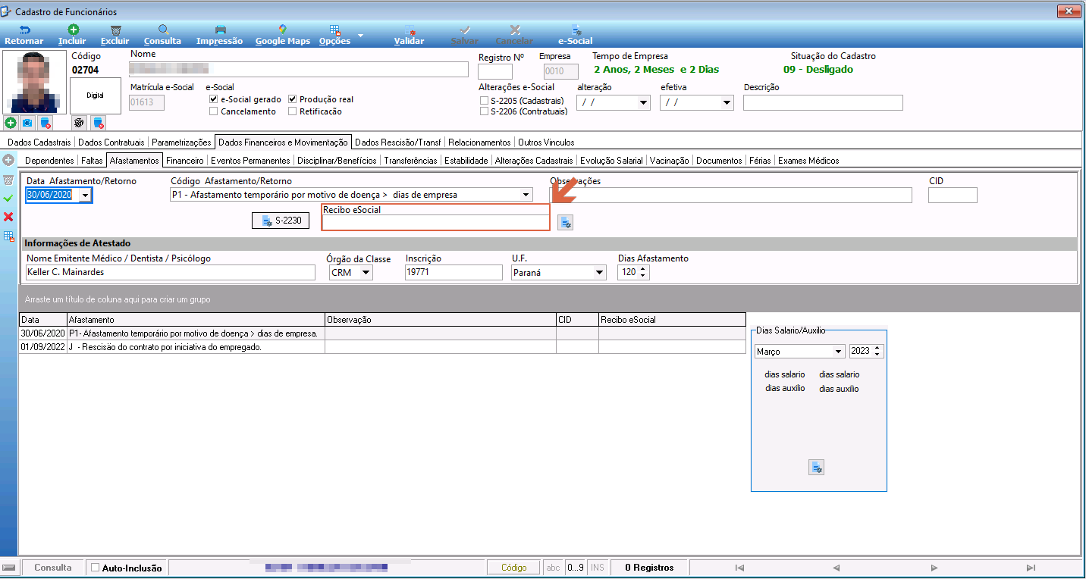Open Google Maps from toolbar
Screen dimensions: 1086x579
tap(282, 35)
